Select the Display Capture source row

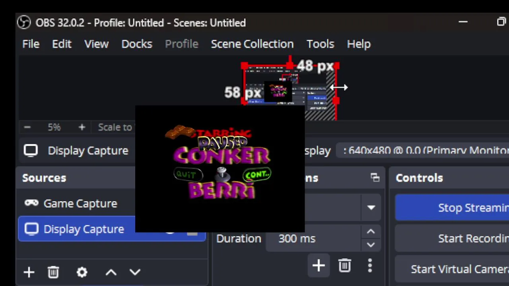coord(112,229)
